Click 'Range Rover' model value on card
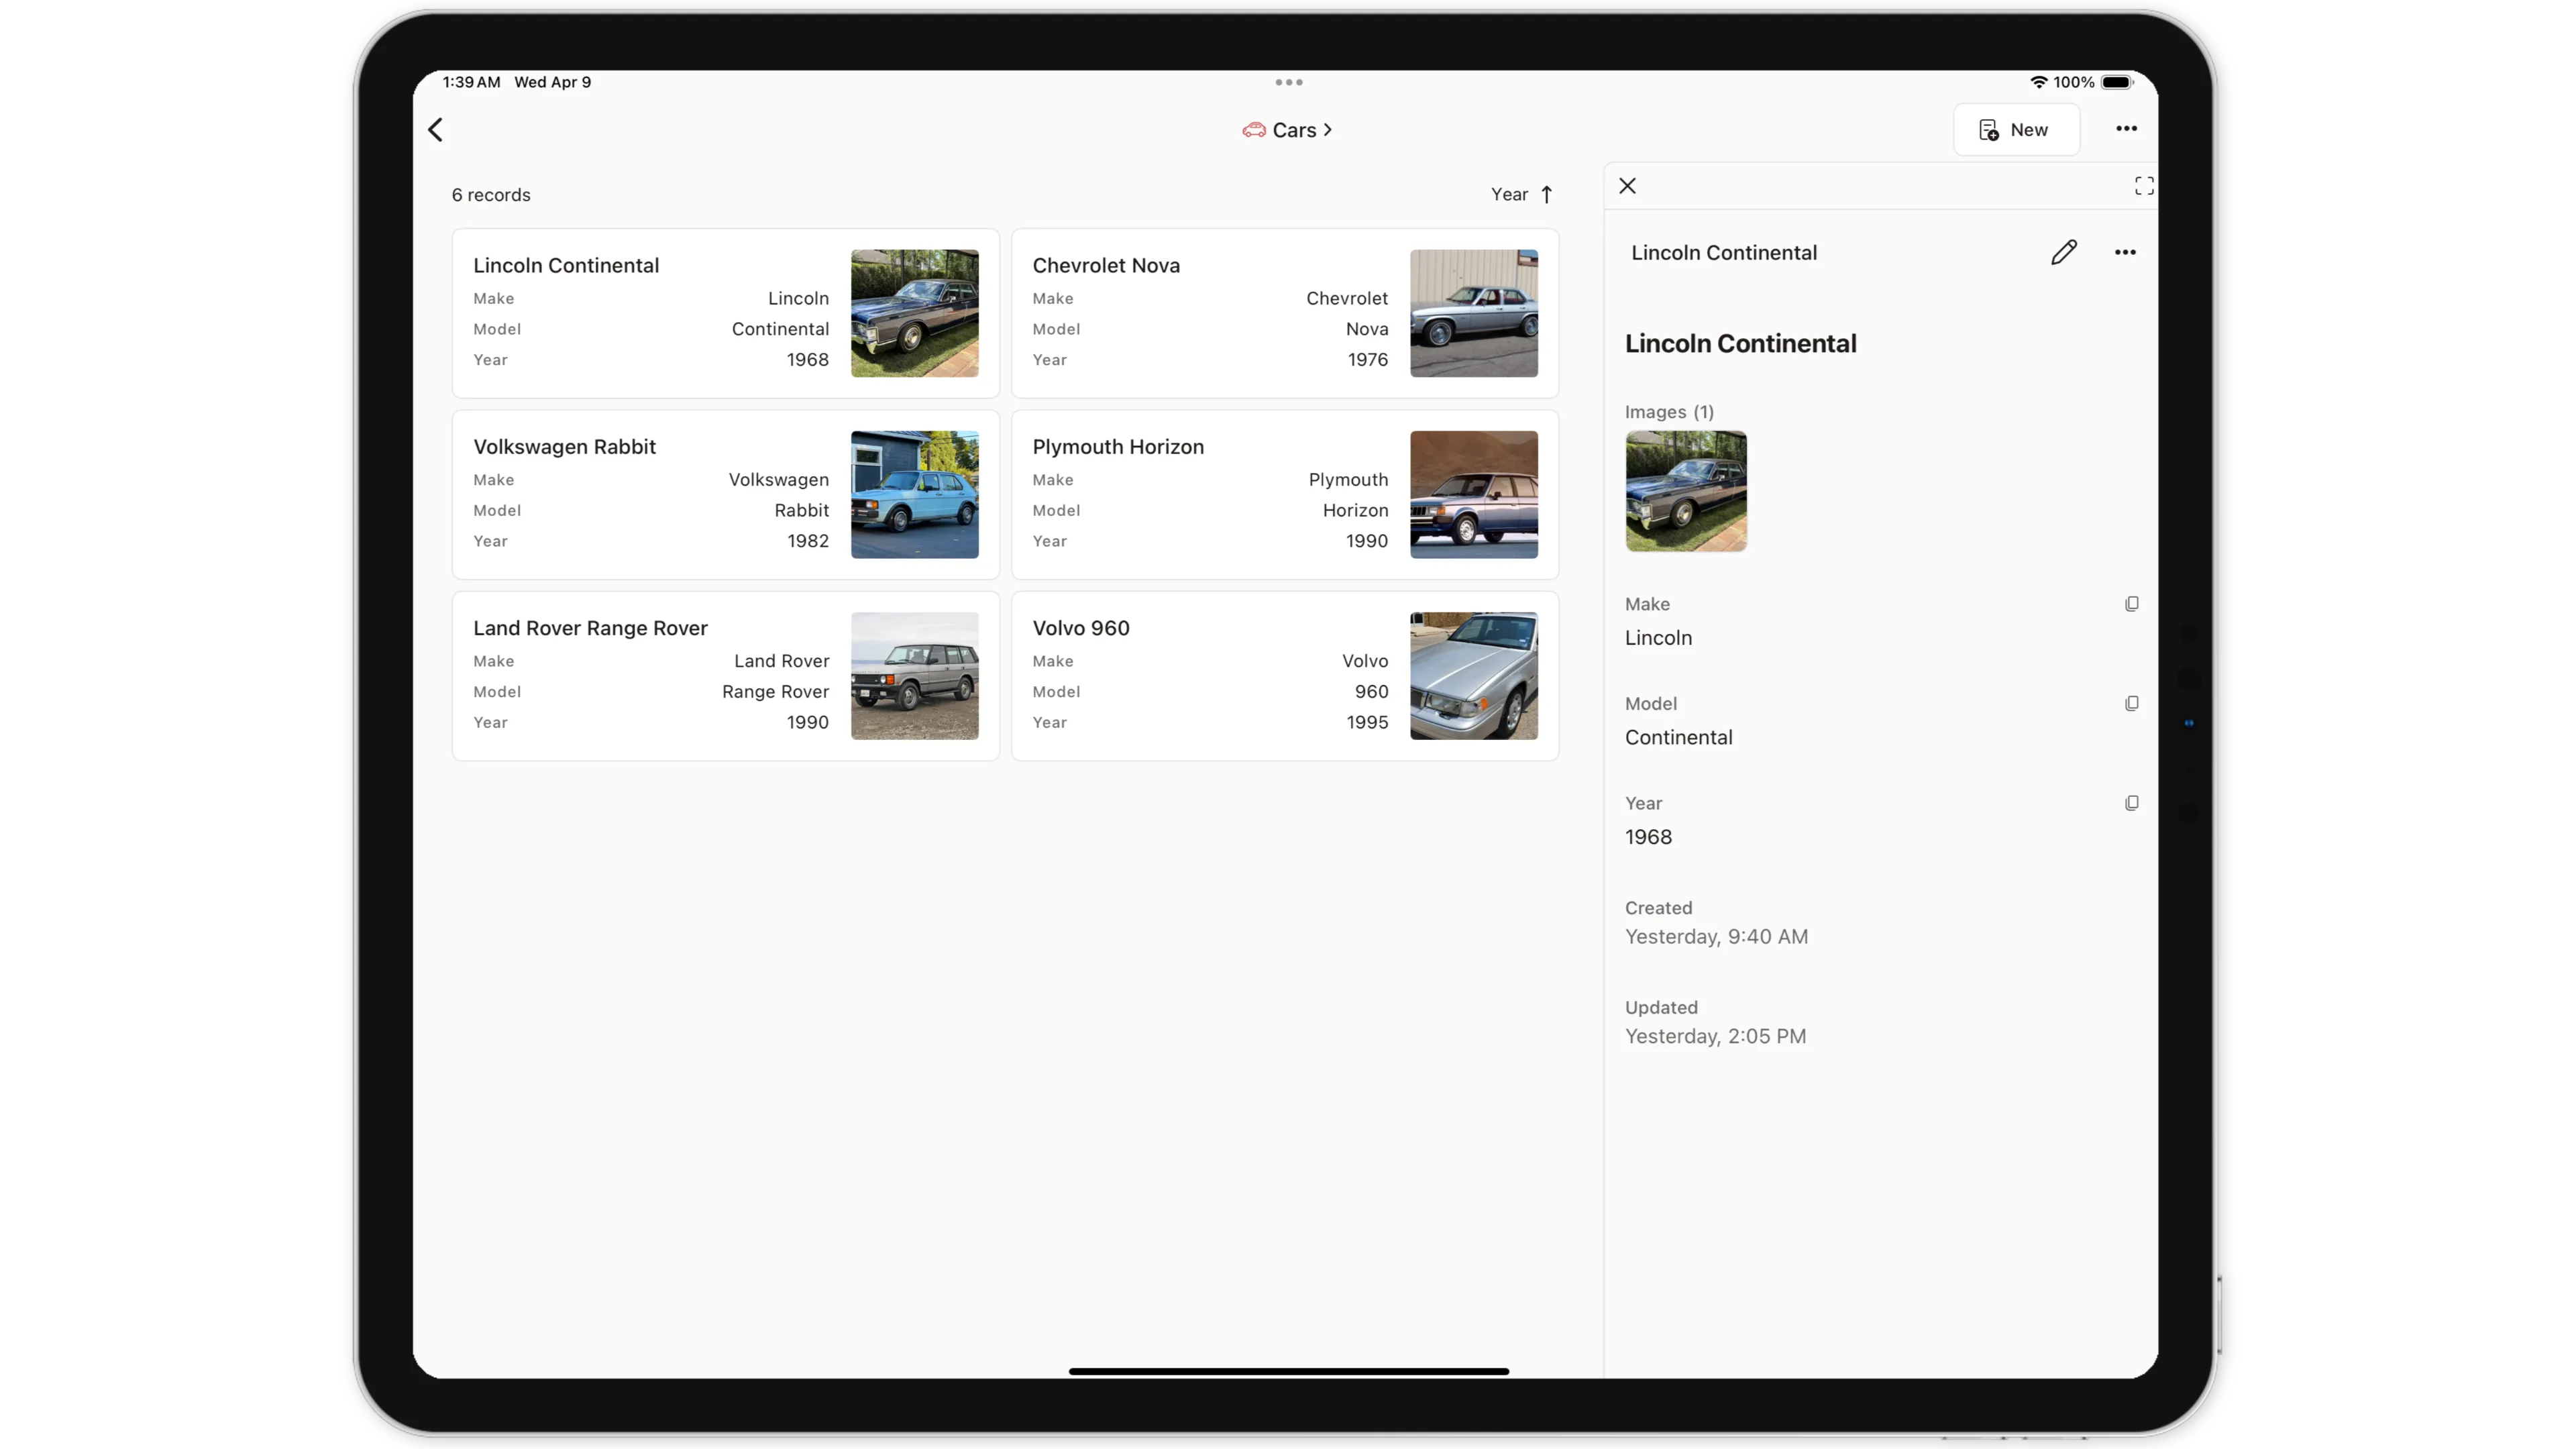Screen dimensions: 2576x1449 (775, 692)
